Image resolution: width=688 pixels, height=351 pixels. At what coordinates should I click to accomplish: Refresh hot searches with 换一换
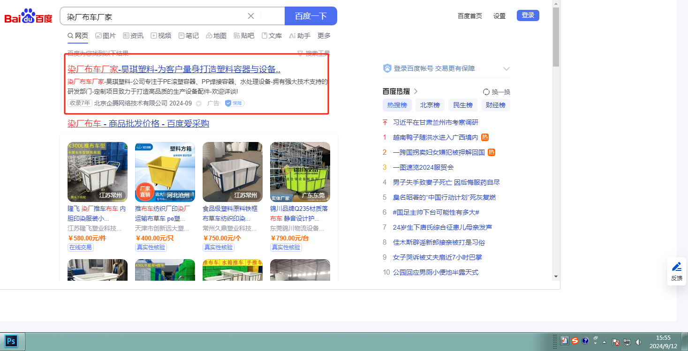pyautogui.click(x=497, y=92)
